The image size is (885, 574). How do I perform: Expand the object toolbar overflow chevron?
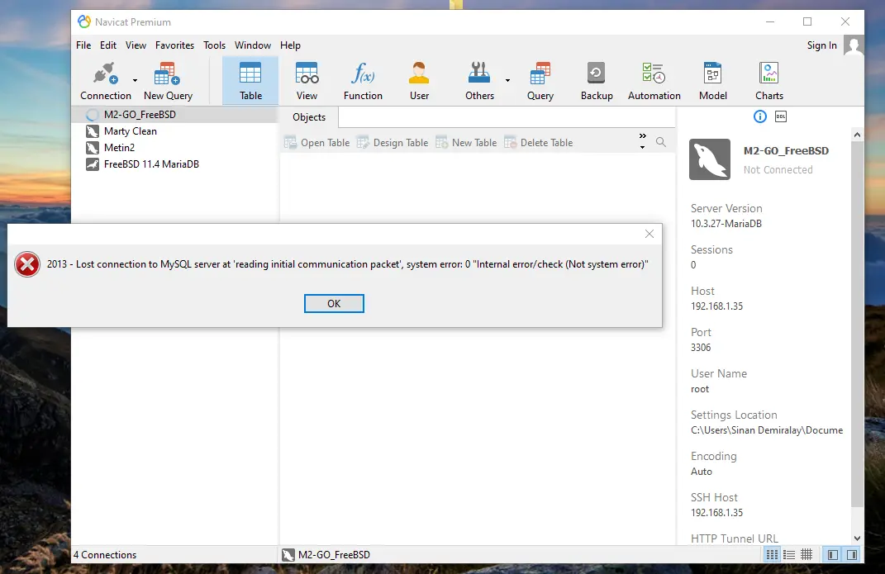point(642,141)
